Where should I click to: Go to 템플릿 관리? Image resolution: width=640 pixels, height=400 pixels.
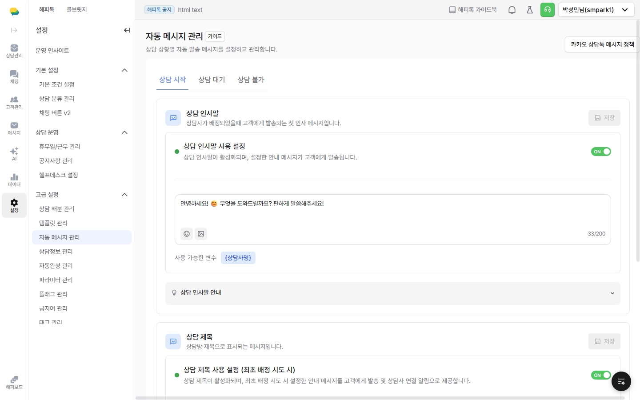point(53,223)
